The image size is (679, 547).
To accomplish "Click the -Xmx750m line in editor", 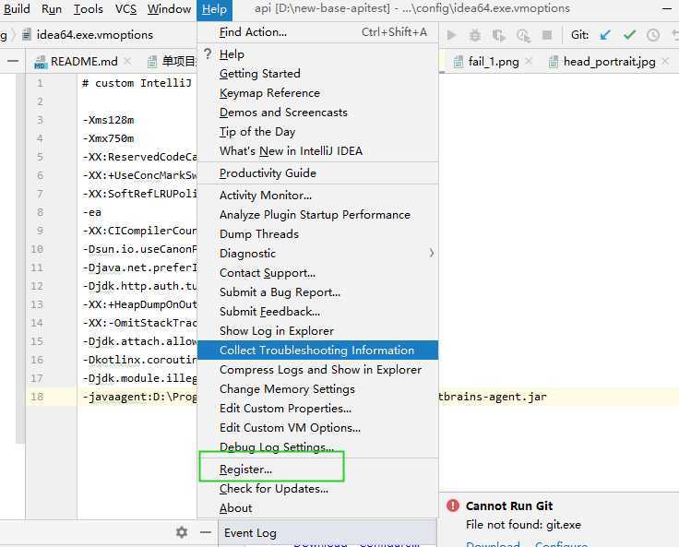I will click(108, 138).
